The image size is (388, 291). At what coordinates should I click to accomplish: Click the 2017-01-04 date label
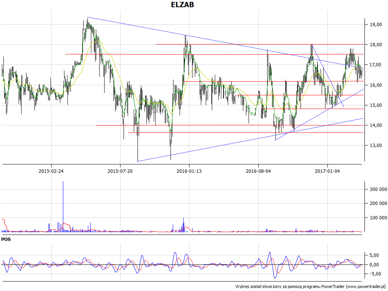(327, 171)
